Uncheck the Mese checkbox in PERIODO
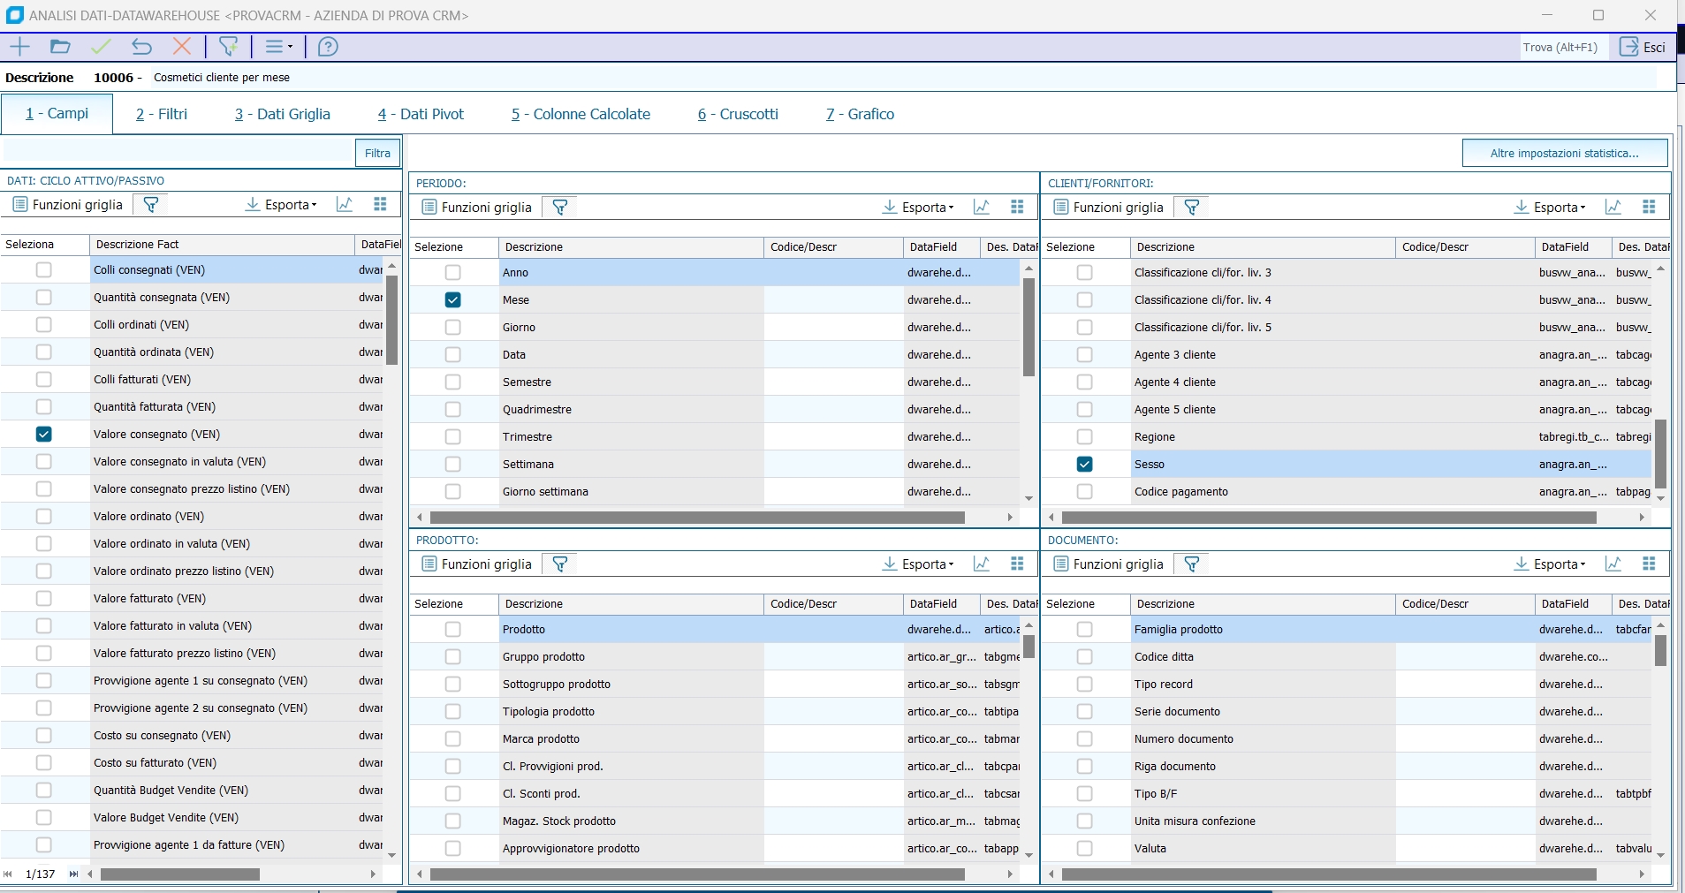The height and width of the screenshot is (893, 1685). [x=452, y=300]
